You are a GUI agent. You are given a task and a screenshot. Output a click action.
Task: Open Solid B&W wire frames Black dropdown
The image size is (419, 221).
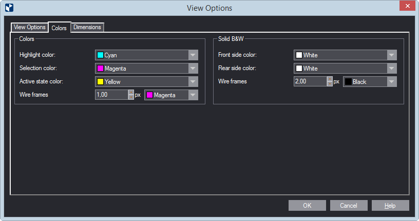[391, 82]
